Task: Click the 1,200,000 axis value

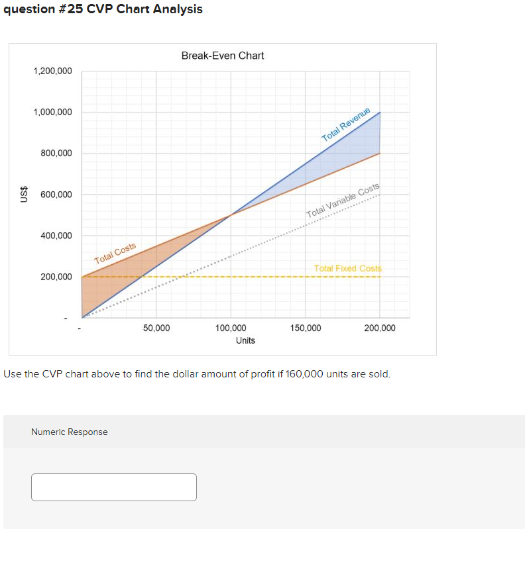Action: 54,71
